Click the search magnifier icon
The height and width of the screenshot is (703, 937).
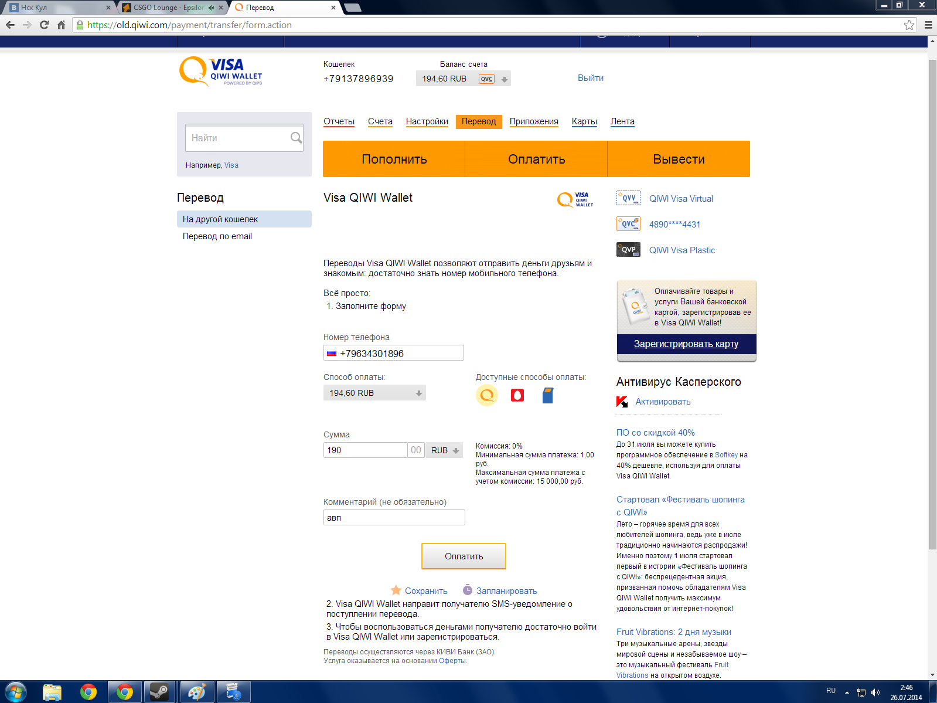tap(296, 138)
